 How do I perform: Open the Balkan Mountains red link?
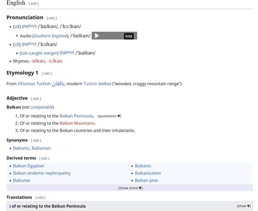[x=77, y=123]
